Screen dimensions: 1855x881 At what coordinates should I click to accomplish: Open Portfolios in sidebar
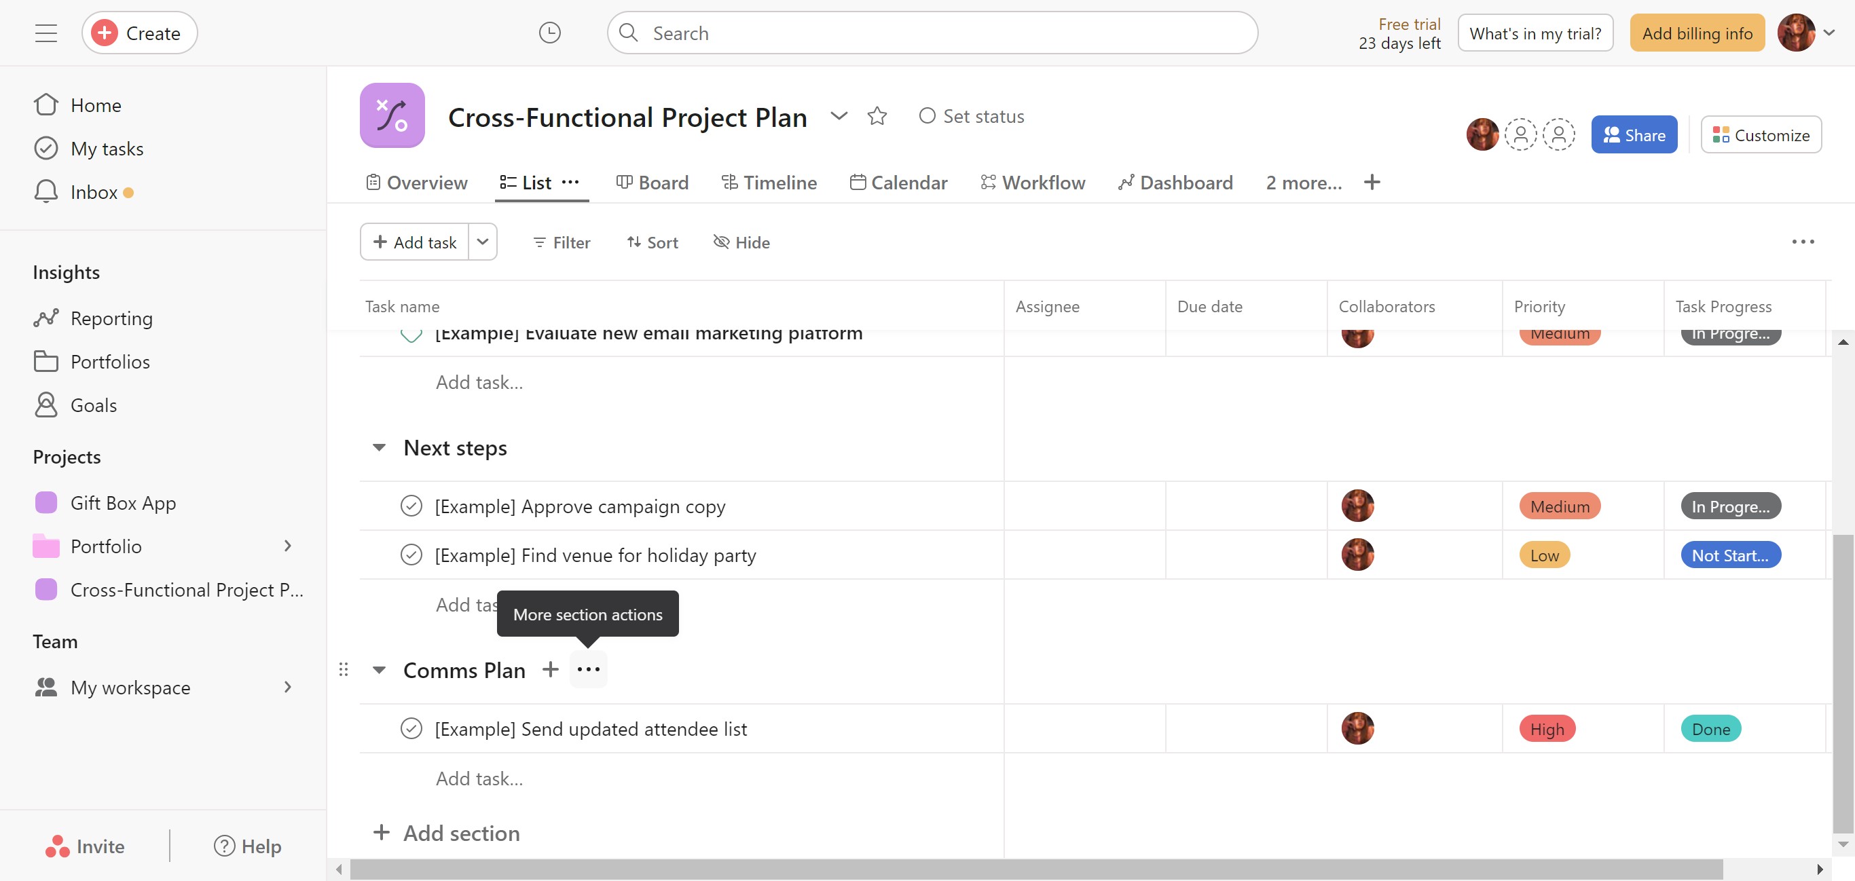92,361
